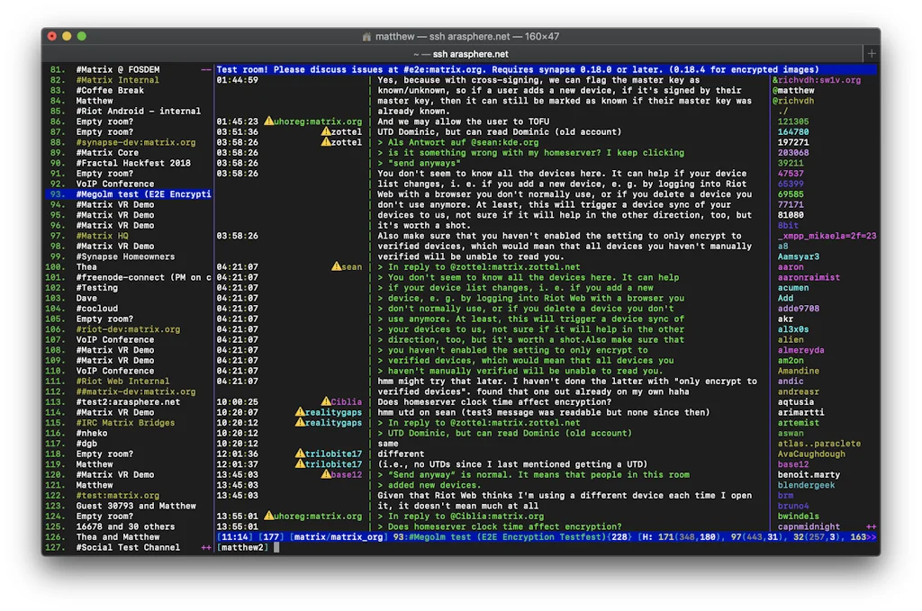Viewport: 922px width, 611px height.
Task: Select the ssh arasphere.net terminal tab
Action: click(461, 53)
